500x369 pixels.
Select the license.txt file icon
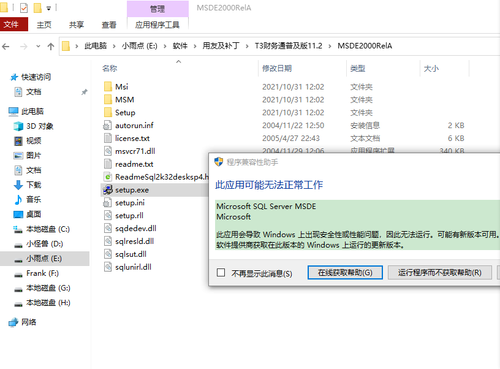[x=108, y=139]
